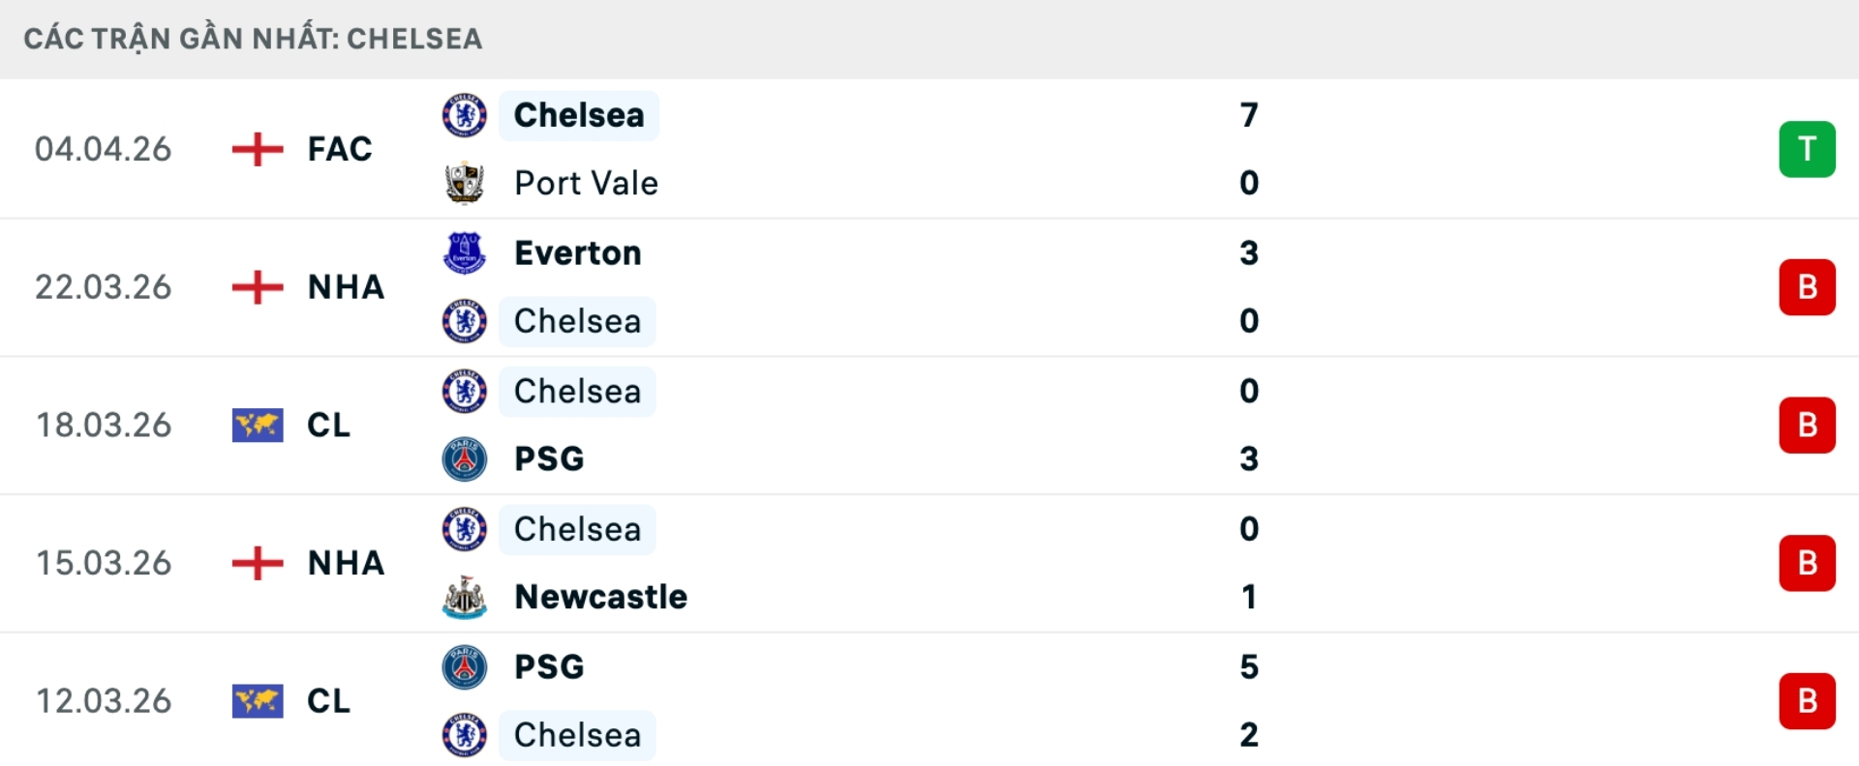
Task: Select highlighted Chelsea name in FAC match
Action: 579,116
